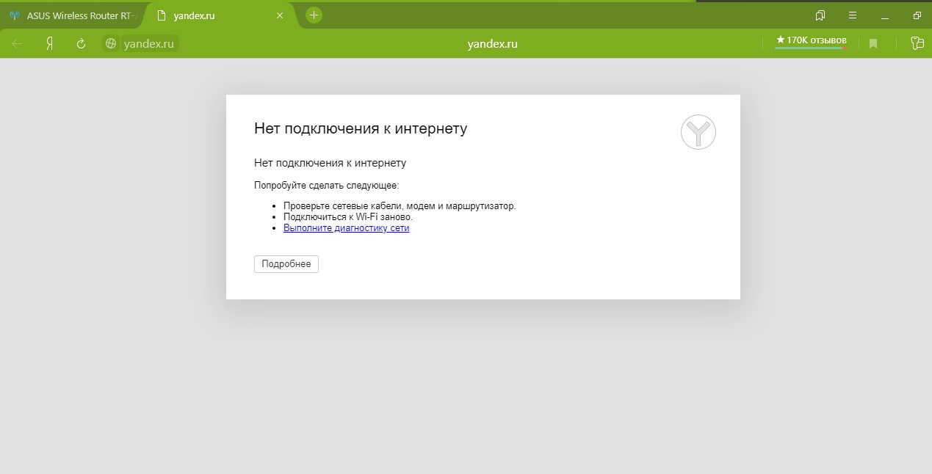Select the yandex.ru tab

click(x=213, y=15)
